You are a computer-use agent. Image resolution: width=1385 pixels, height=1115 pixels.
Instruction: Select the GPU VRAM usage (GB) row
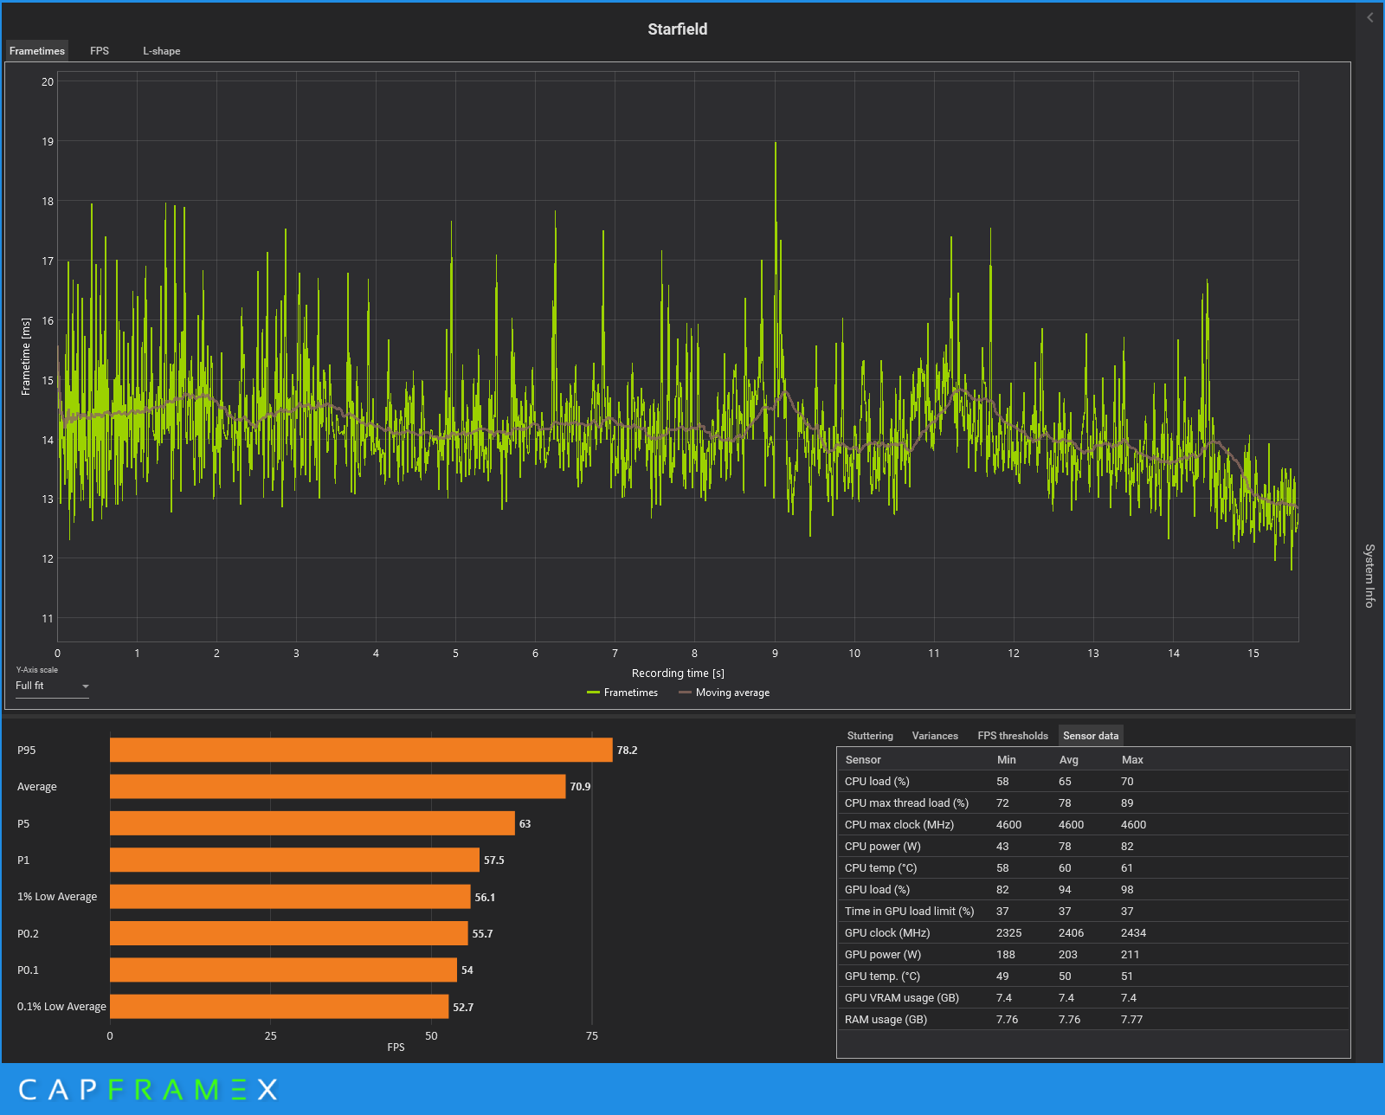[x=1093, y=998]
